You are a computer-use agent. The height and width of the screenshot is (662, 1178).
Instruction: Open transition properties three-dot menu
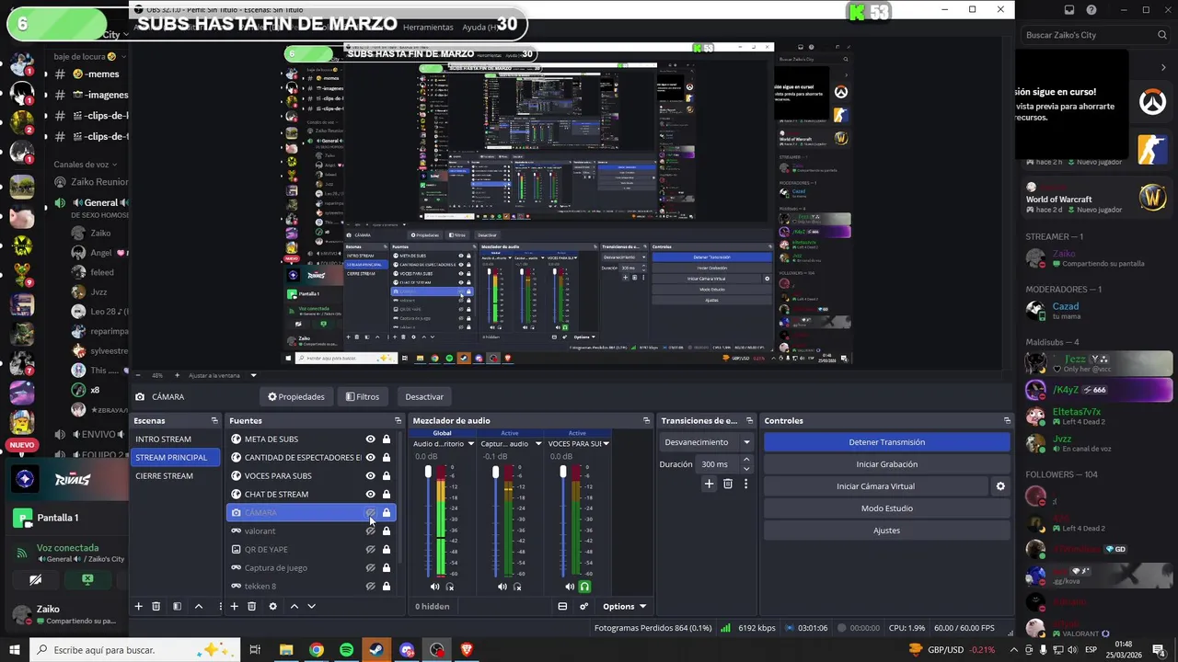click(x=745, y=484)
